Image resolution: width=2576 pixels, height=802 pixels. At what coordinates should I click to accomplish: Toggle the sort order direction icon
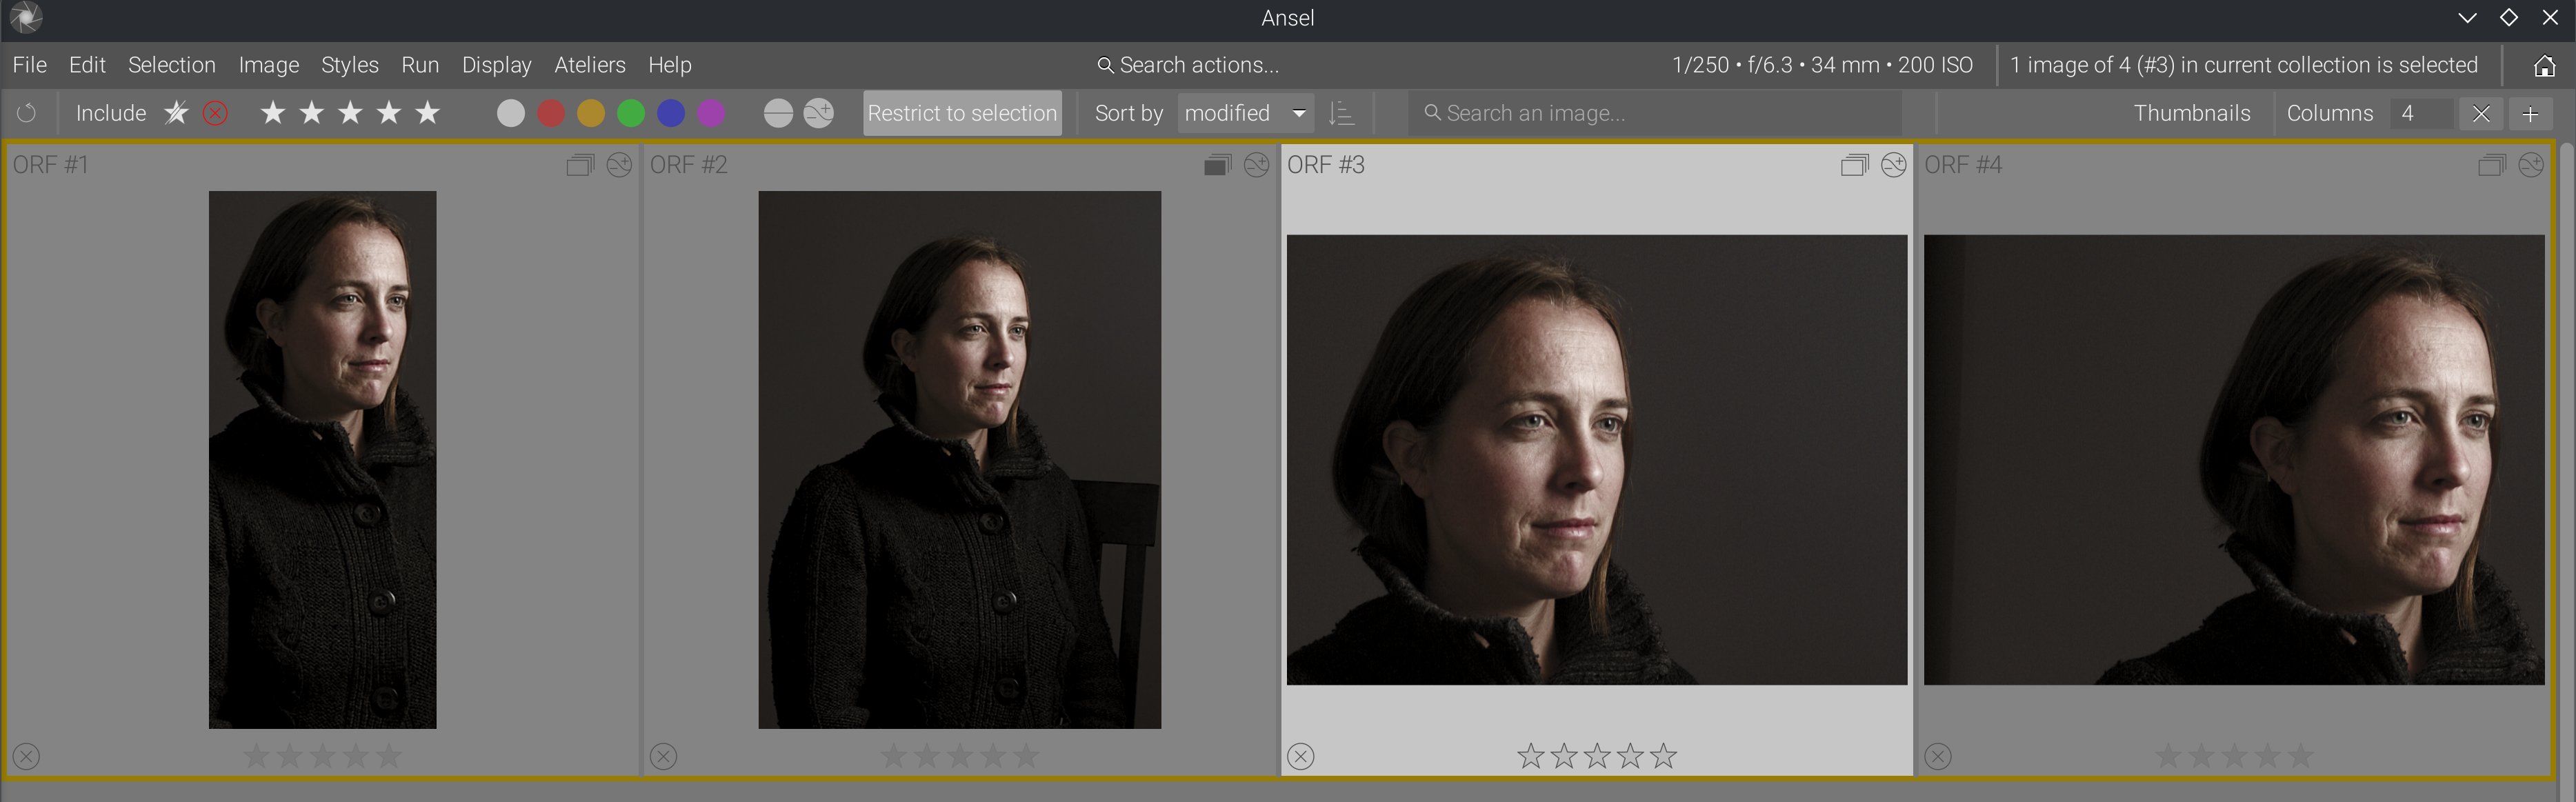(x=1341, y=113)
